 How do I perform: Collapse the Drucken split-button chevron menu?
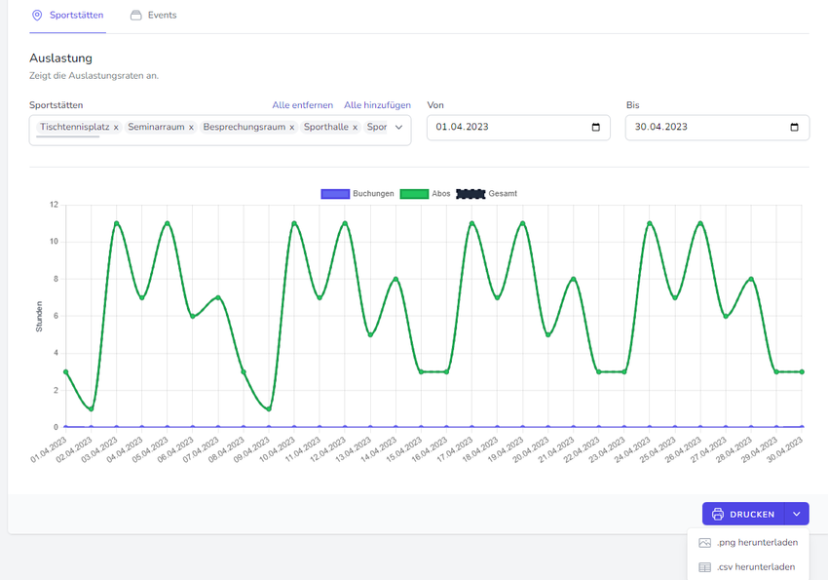click(x=797, y=515)
